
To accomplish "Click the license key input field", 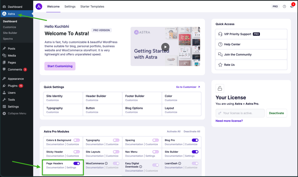I will 240,113.
